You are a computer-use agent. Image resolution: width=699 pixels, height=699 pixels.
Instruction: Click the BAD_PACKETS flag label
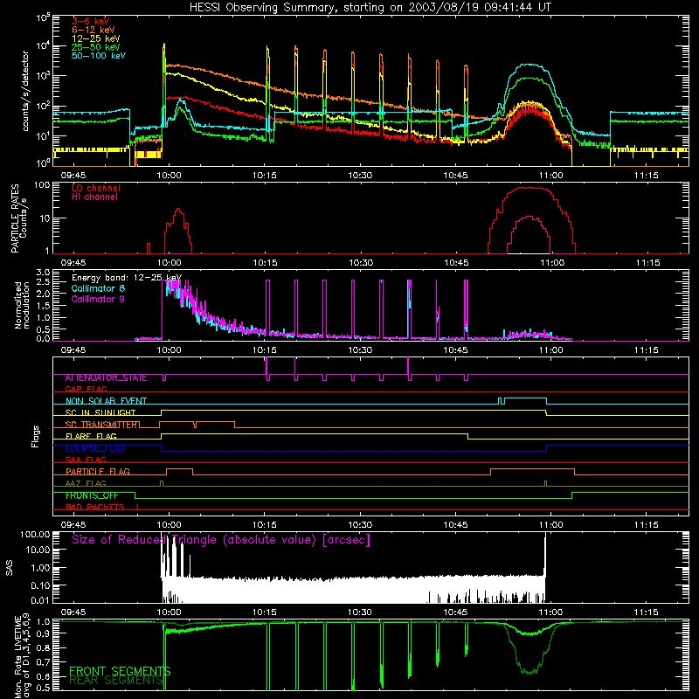pyautogui.click(x=95, y=507)
